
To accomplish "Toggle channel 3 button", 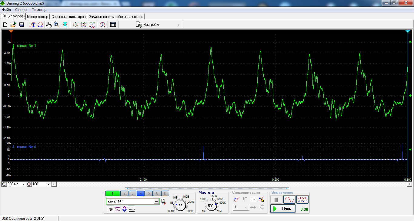I will pos(132,193).
